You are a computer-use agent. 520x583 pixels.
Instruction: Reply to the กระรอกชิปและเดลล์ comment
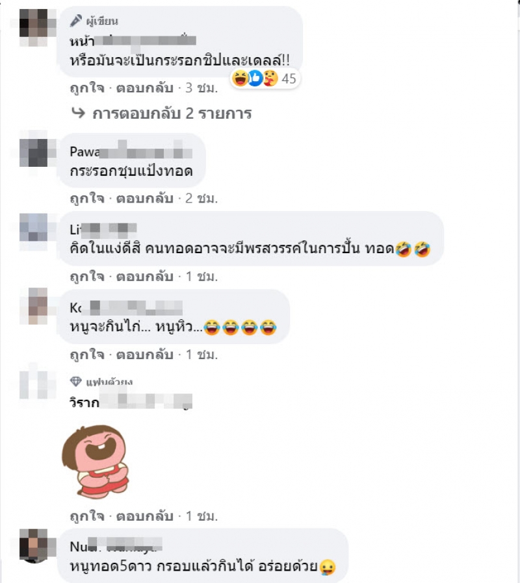pos(145,88)
